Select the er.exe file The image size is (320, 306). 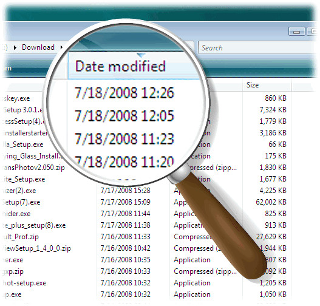(13, 260)
